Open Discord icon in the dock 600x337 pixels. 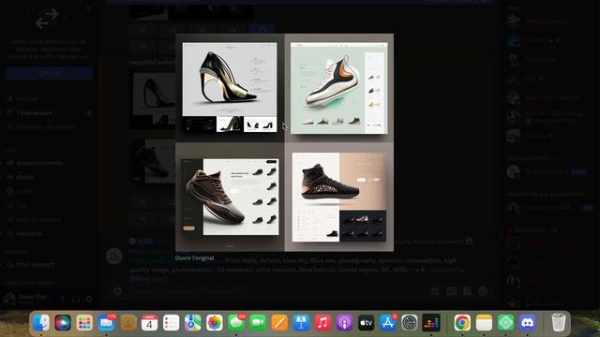coord(527,323)
